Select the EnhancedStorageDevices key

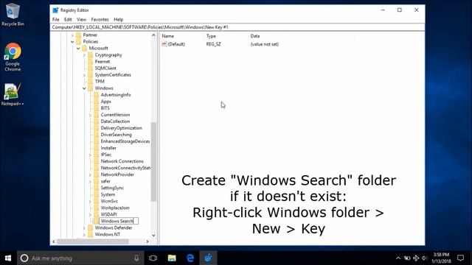click(x=125, y=141)
